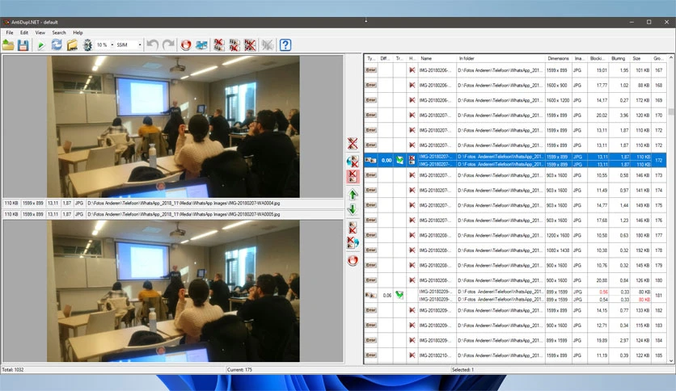Select the row with blockiness 20,02

coord(515,115)
